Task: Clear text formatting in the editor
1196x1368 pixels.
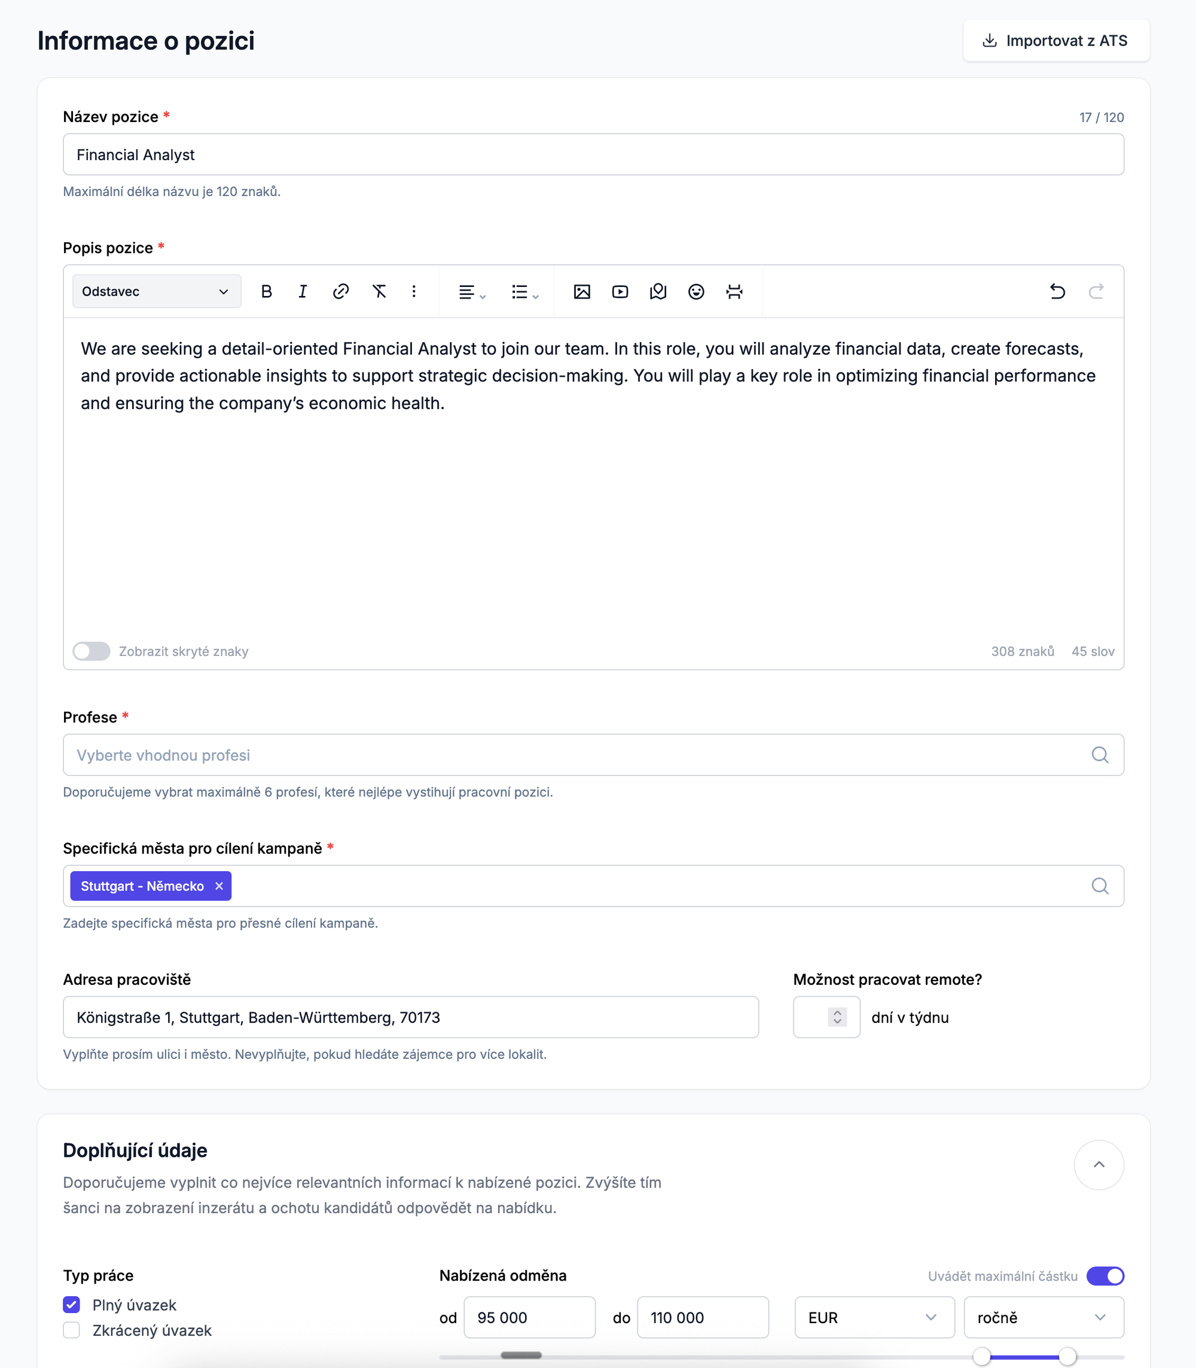Action: click(379, 292)
